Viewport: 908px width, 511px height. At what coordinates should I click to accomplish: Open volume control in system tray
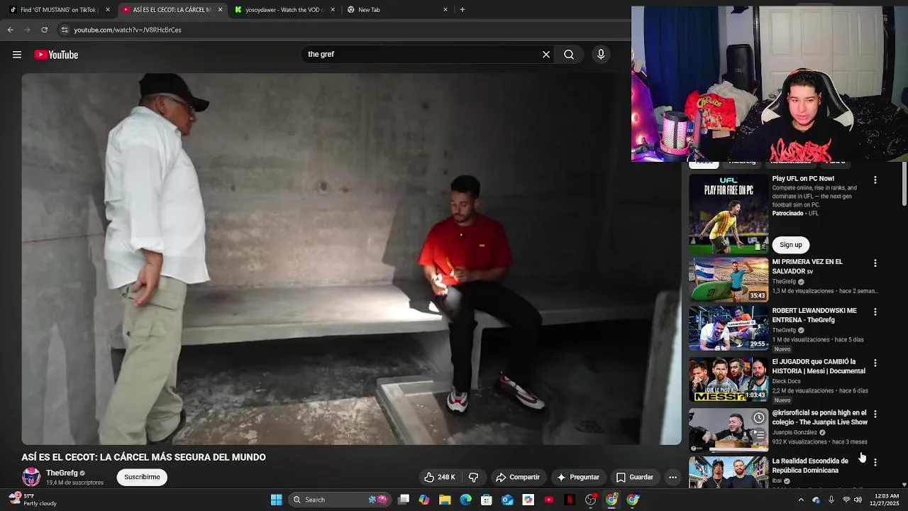(x=858, y=500)
